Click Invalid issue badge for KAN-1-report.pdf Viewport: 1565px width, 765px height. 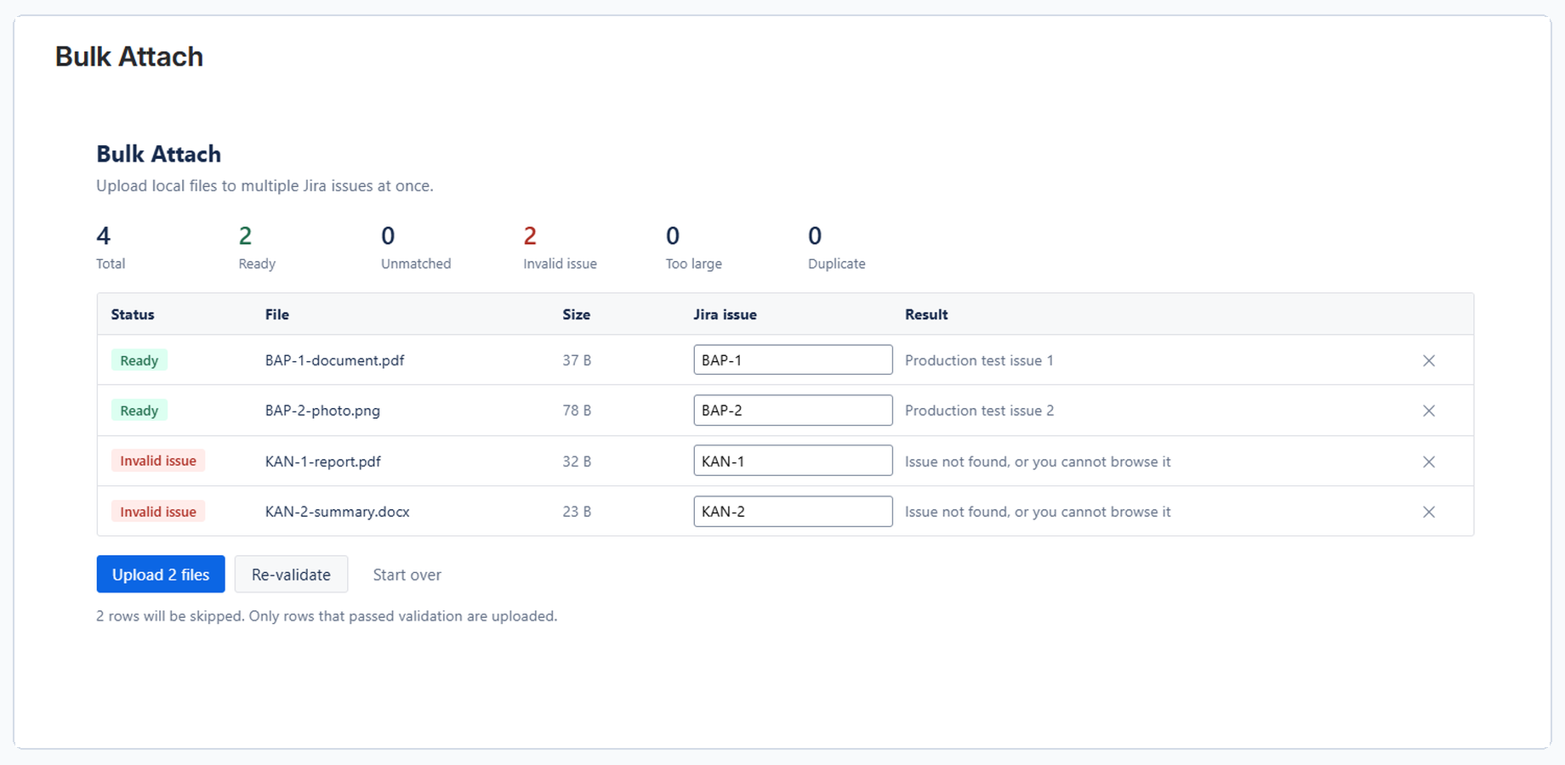(158, 461)
